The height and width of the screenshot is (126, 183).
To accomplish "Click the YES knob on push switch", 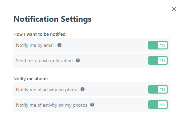I will [x=162, y=60].
